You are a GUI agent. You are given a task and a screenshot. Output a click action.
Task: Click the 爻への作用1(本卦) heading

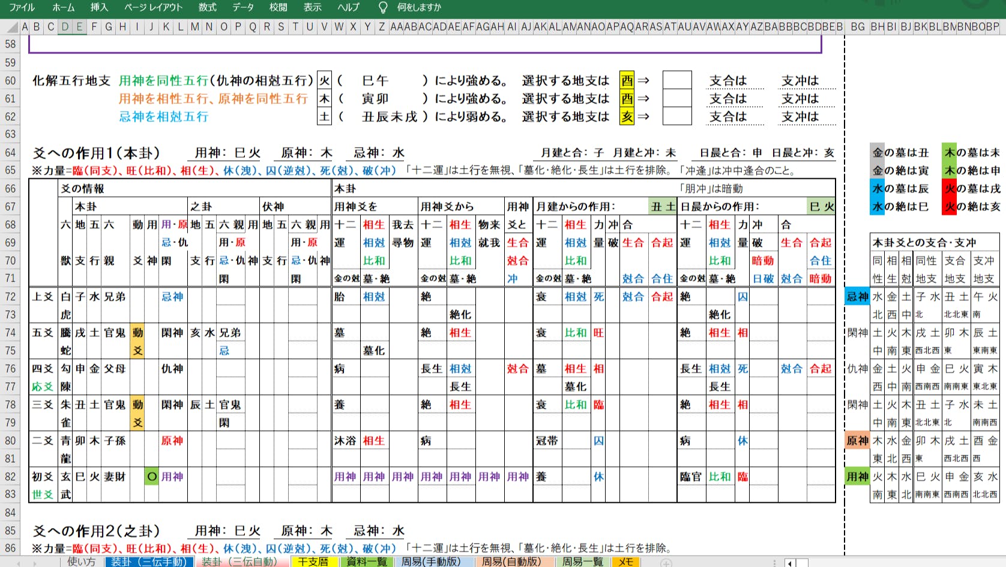pos(97,152)
